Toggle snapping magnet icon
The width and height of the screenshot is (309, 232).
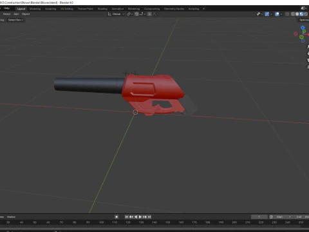click(x=136, y=14)
